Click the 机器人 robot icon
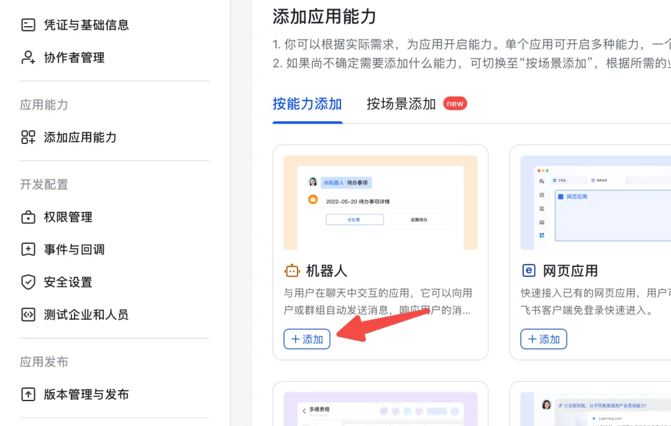671x426 pixels. tap(292, 271)
